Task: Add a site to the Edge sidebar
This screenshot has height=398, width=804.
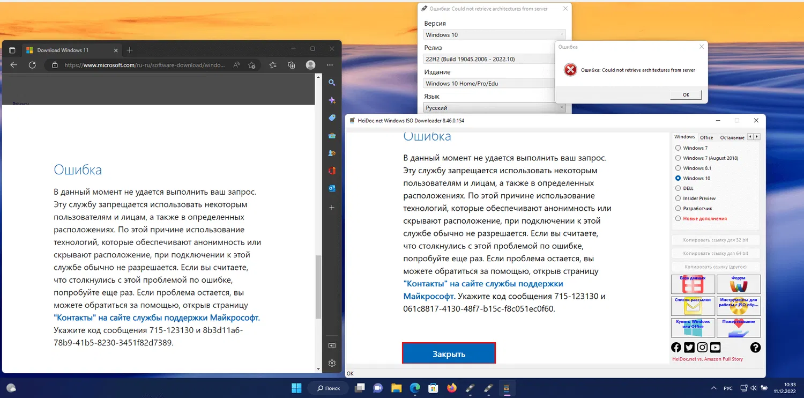Action: (332, 207)
